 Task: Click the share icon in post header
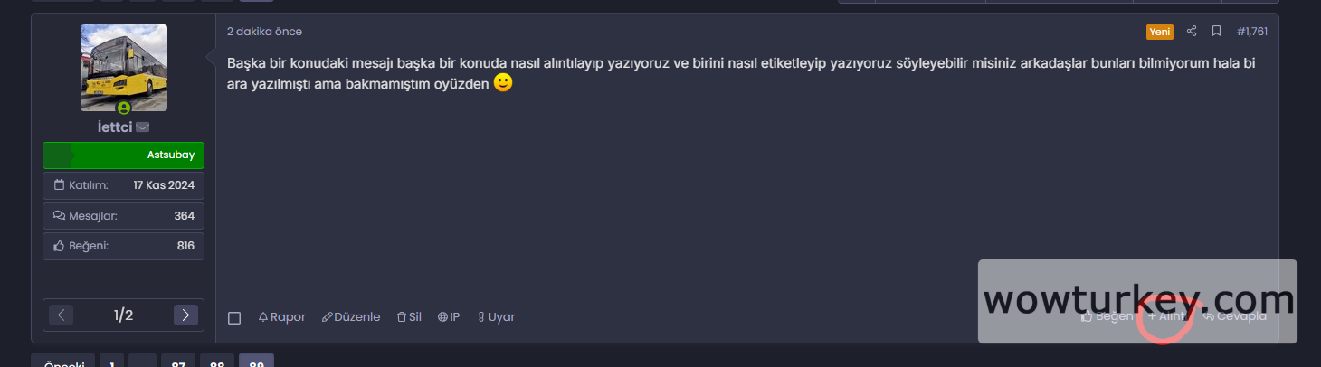(x=1192, y=32)
